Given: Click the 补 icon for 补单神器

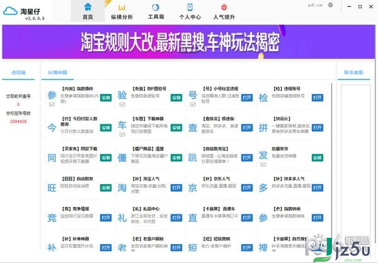Looking at the screenshot, I should point(52,248).
